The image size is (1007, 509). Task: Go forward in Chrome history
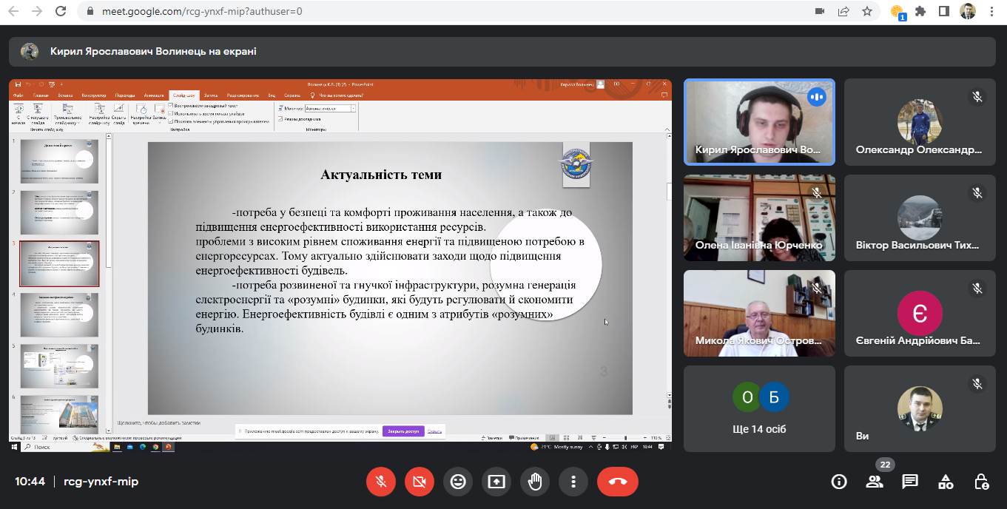point(36,11)
